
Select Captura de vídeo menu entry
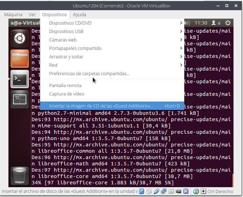coord(112,94)
